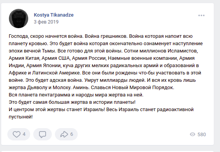
Task: Click the text Славься Новый Мировой Порядок
Action: tap(133, 88)
